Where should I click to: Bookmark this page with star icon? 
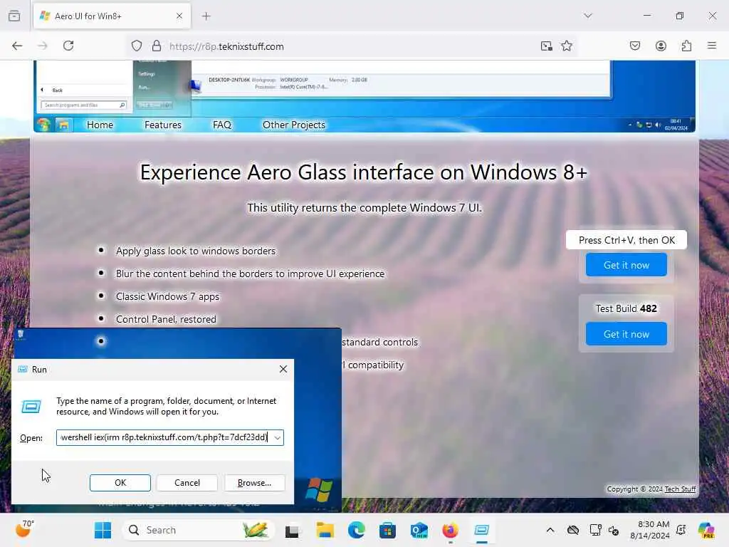coord(566,46)
